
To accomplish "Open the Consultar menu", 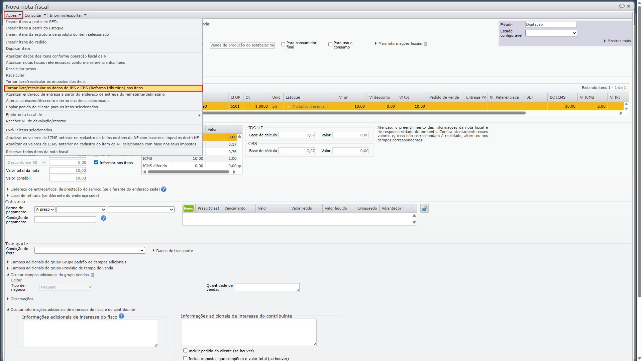I will pyautogui.click(x=35, y=15).
